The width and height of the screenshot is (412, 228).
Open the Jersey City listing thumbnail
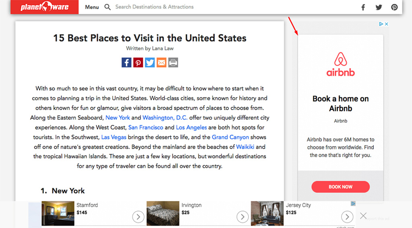[267, 213]
